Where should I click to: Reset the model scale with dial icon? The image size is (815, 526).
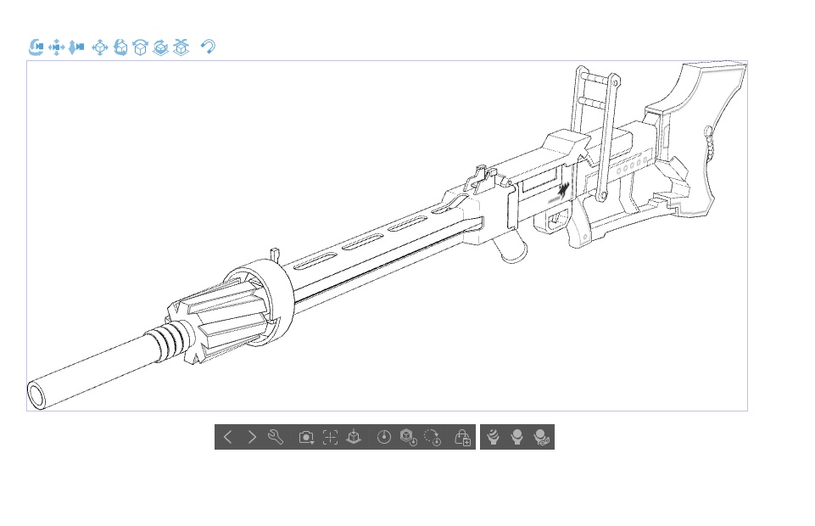pyautogui.click(x=383, y=437)
